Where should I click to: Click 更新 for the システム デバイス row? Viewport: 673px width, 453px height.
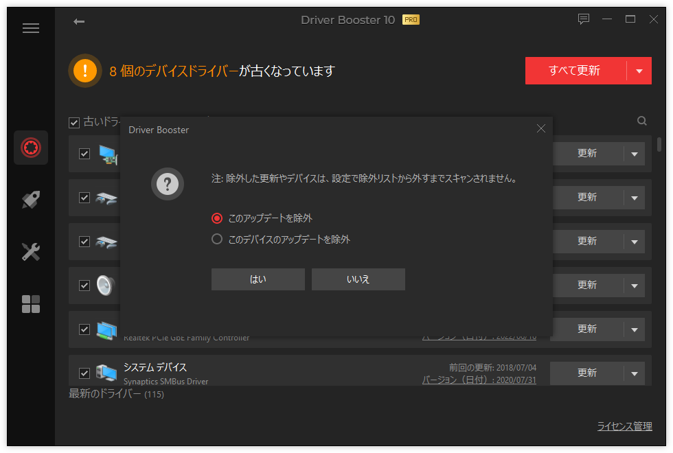coord(586,373)
